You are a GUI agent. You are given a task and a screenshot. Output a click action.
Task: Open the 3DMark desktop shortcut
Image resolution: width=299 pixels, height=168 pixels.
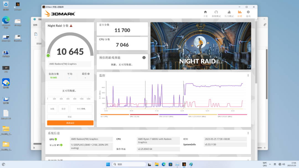(x=18, y=6)
